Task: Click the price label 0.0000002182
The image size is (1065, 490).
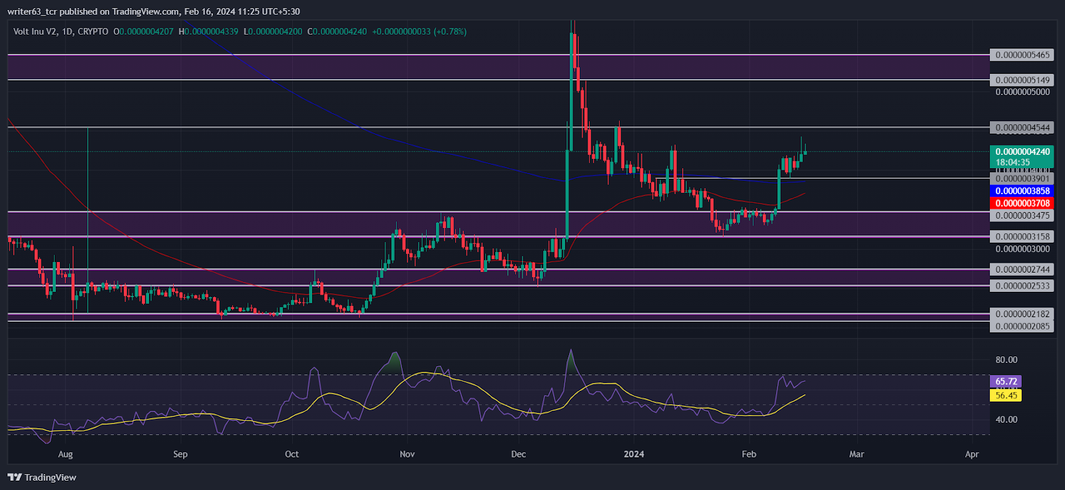Action: (1022, 314)
